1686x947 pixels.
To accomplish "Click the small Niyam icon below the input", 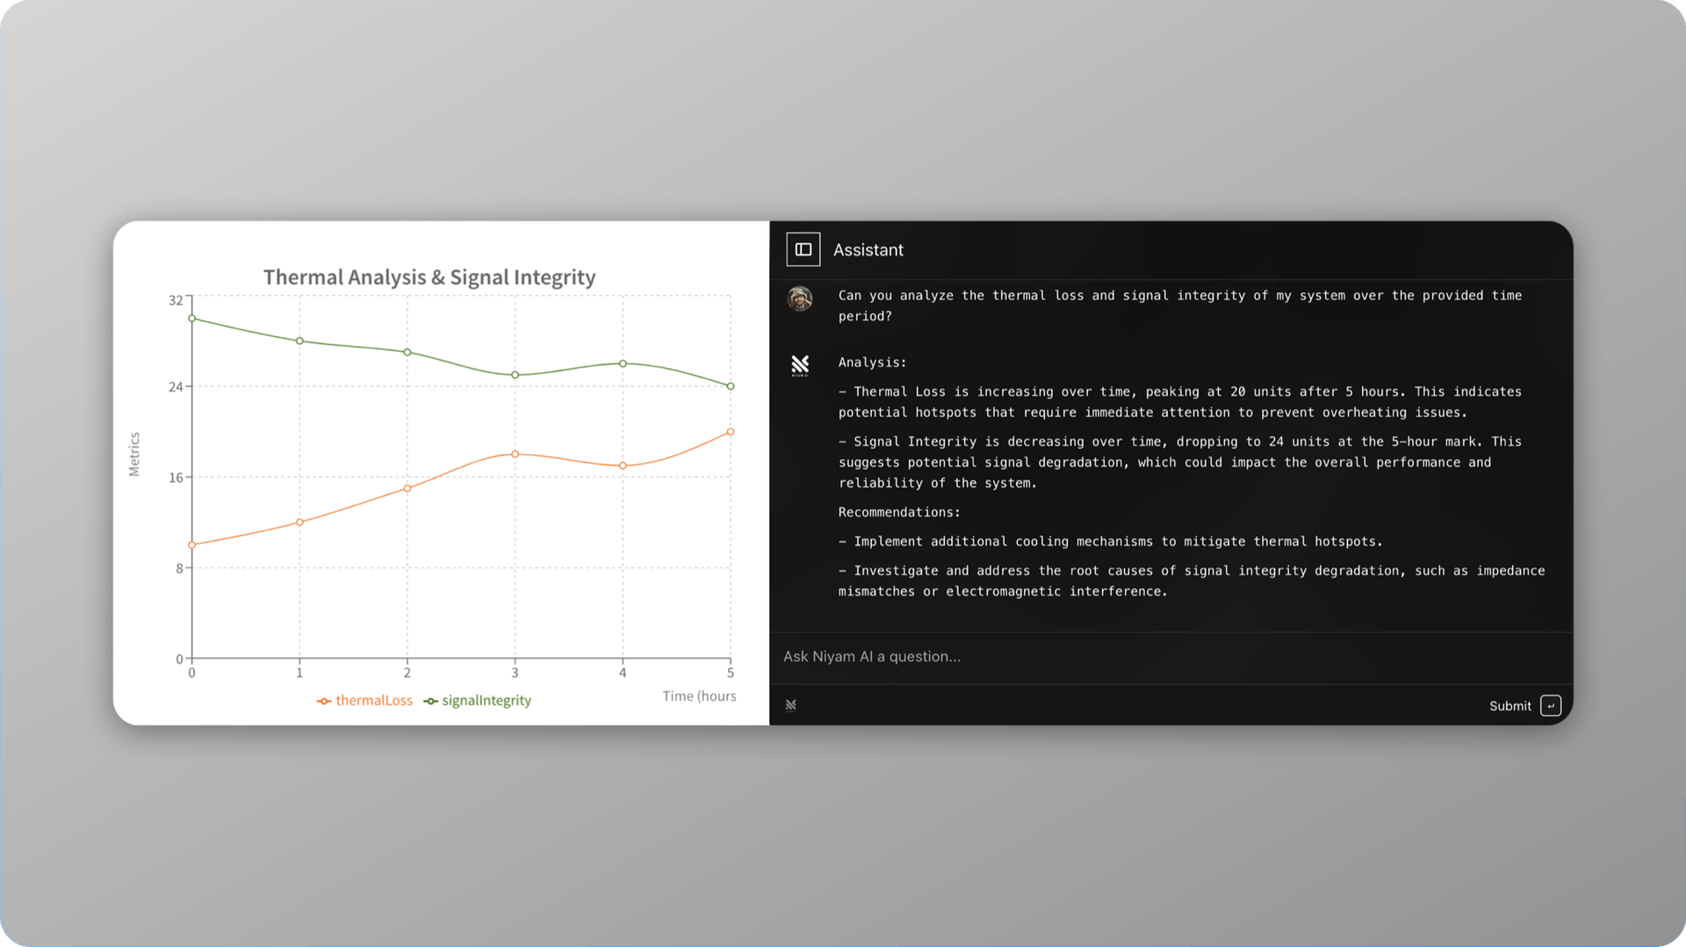I will coord(790,705).
